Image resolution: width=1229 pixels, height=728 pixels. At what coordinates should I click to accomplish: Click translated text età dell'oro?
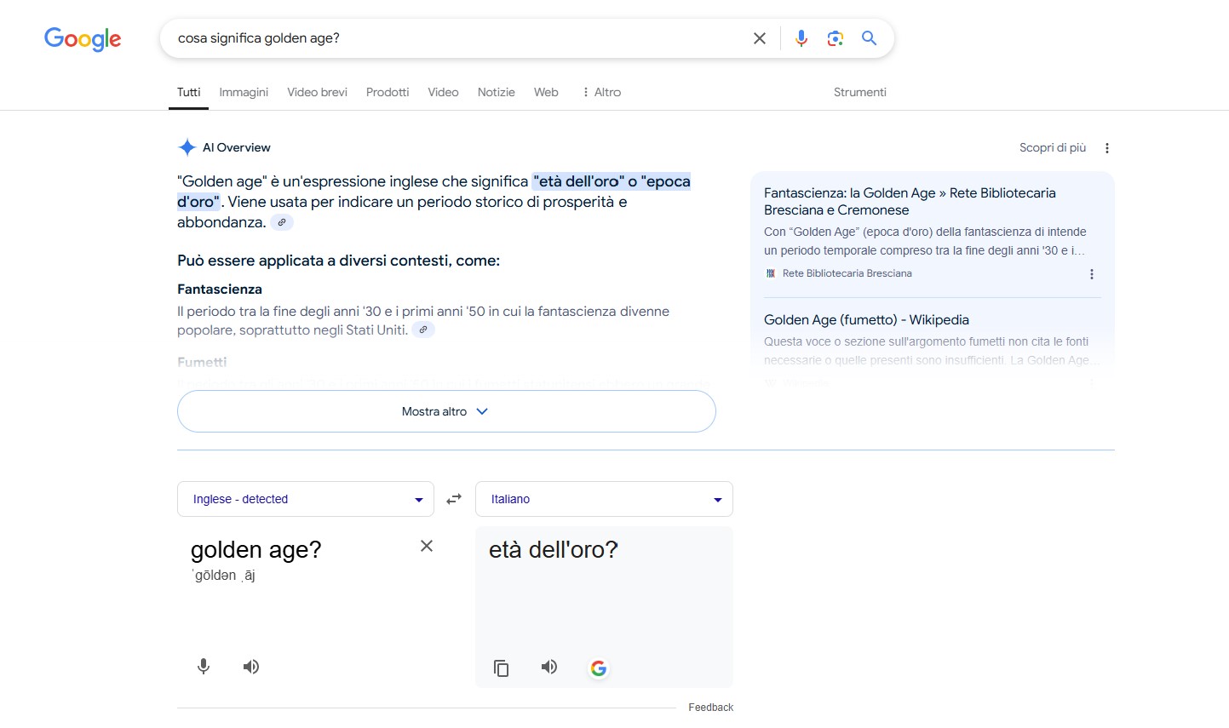pos(554,550)
